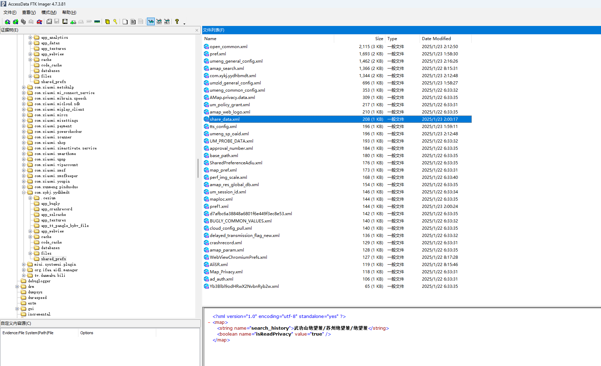The height and width of the screenshot is (366, 601).
Task: Click the yellow key Detect Encryption icon
Action: tap(115, 22)
